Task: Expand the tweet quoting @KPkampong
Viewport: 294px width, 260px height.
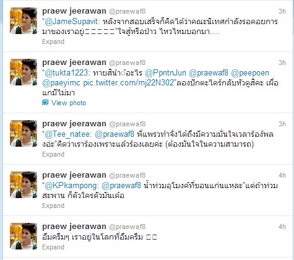Action: [53, 206]
